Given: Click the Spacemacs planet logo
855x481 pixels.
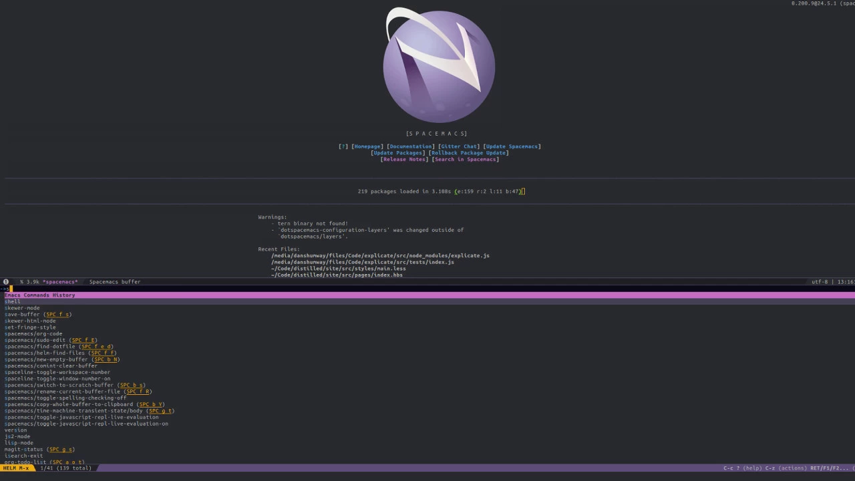Looking at the screenshot, I should coord(439,65).
